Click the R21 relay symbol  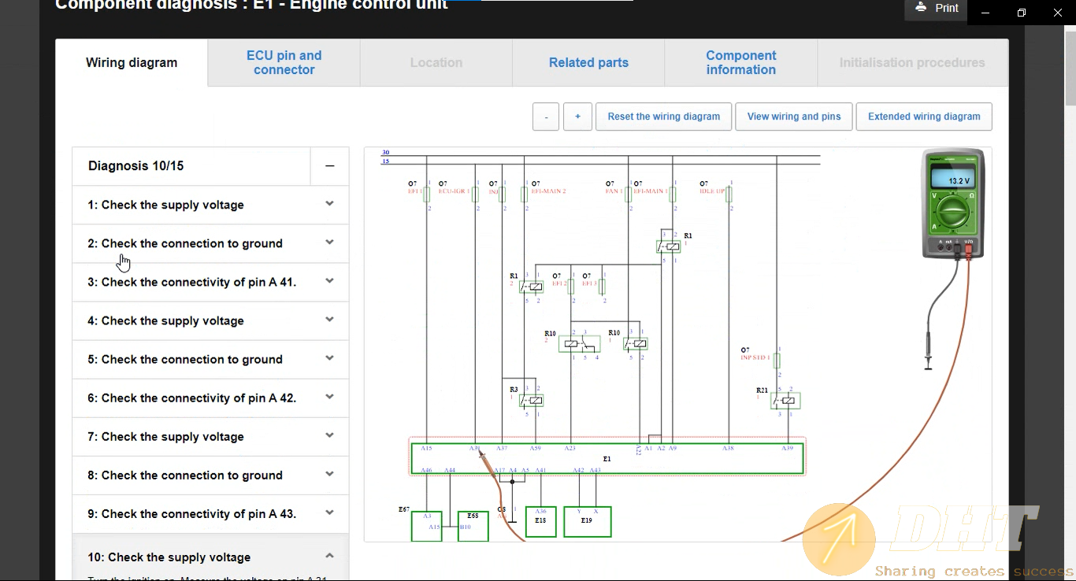click(785, 401)
